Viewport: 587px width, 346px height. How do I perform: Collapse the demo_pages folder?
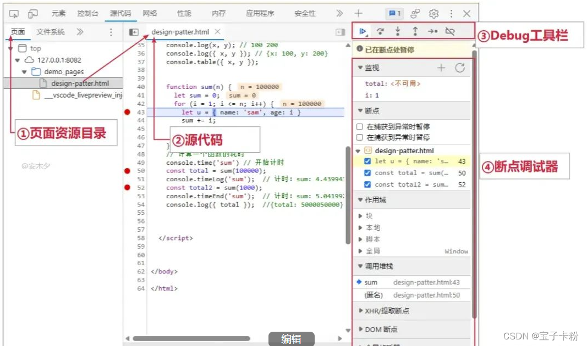[x=24, y=72]
